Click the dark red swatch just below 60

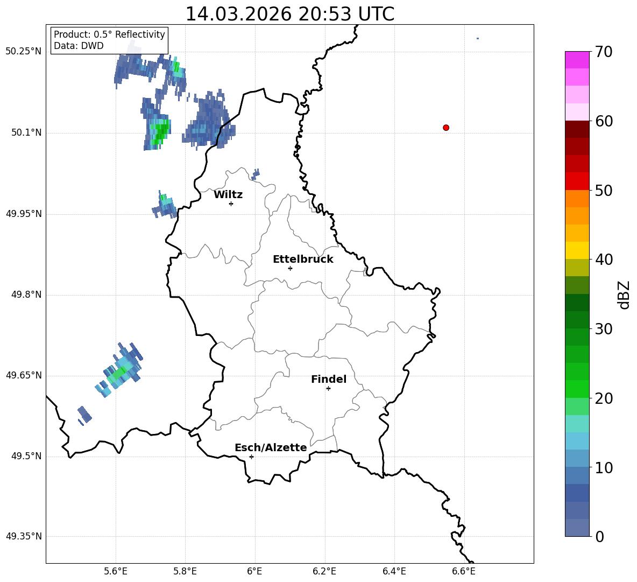click(577, 129)
